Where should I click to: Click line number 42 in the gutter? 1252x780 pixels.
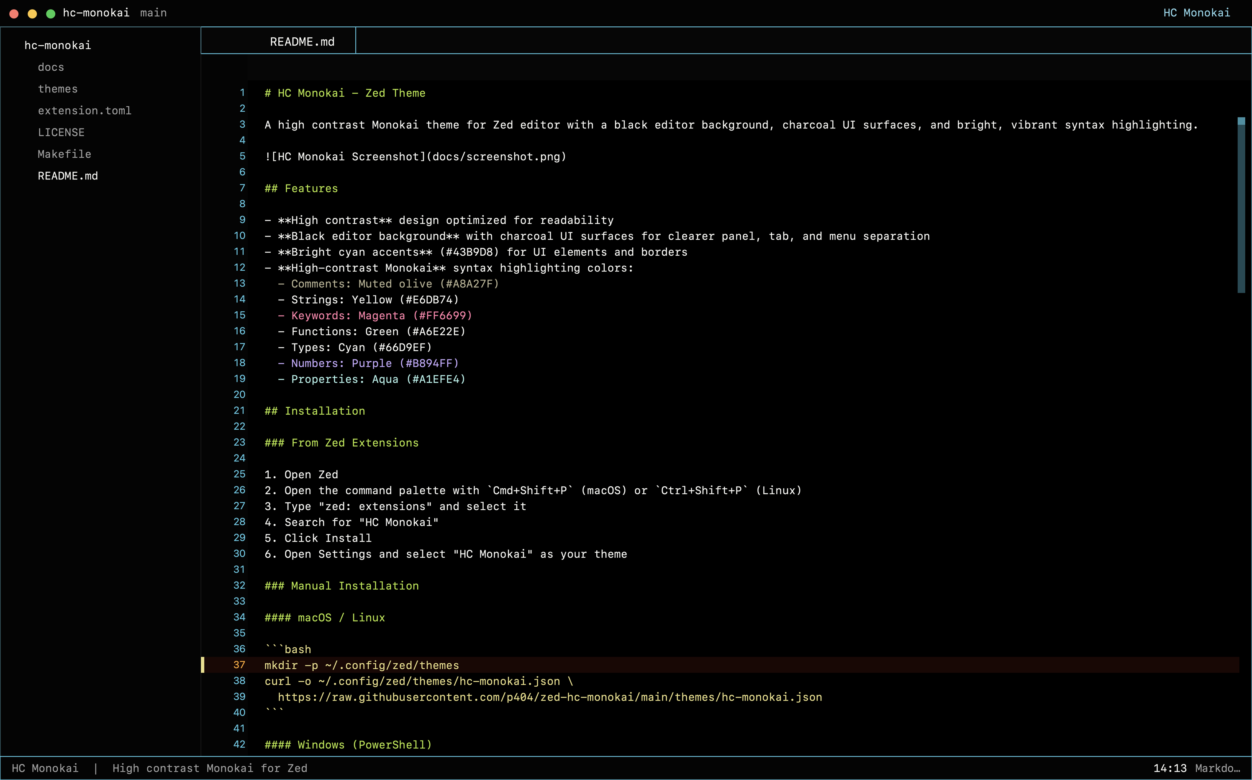[239, 744]
